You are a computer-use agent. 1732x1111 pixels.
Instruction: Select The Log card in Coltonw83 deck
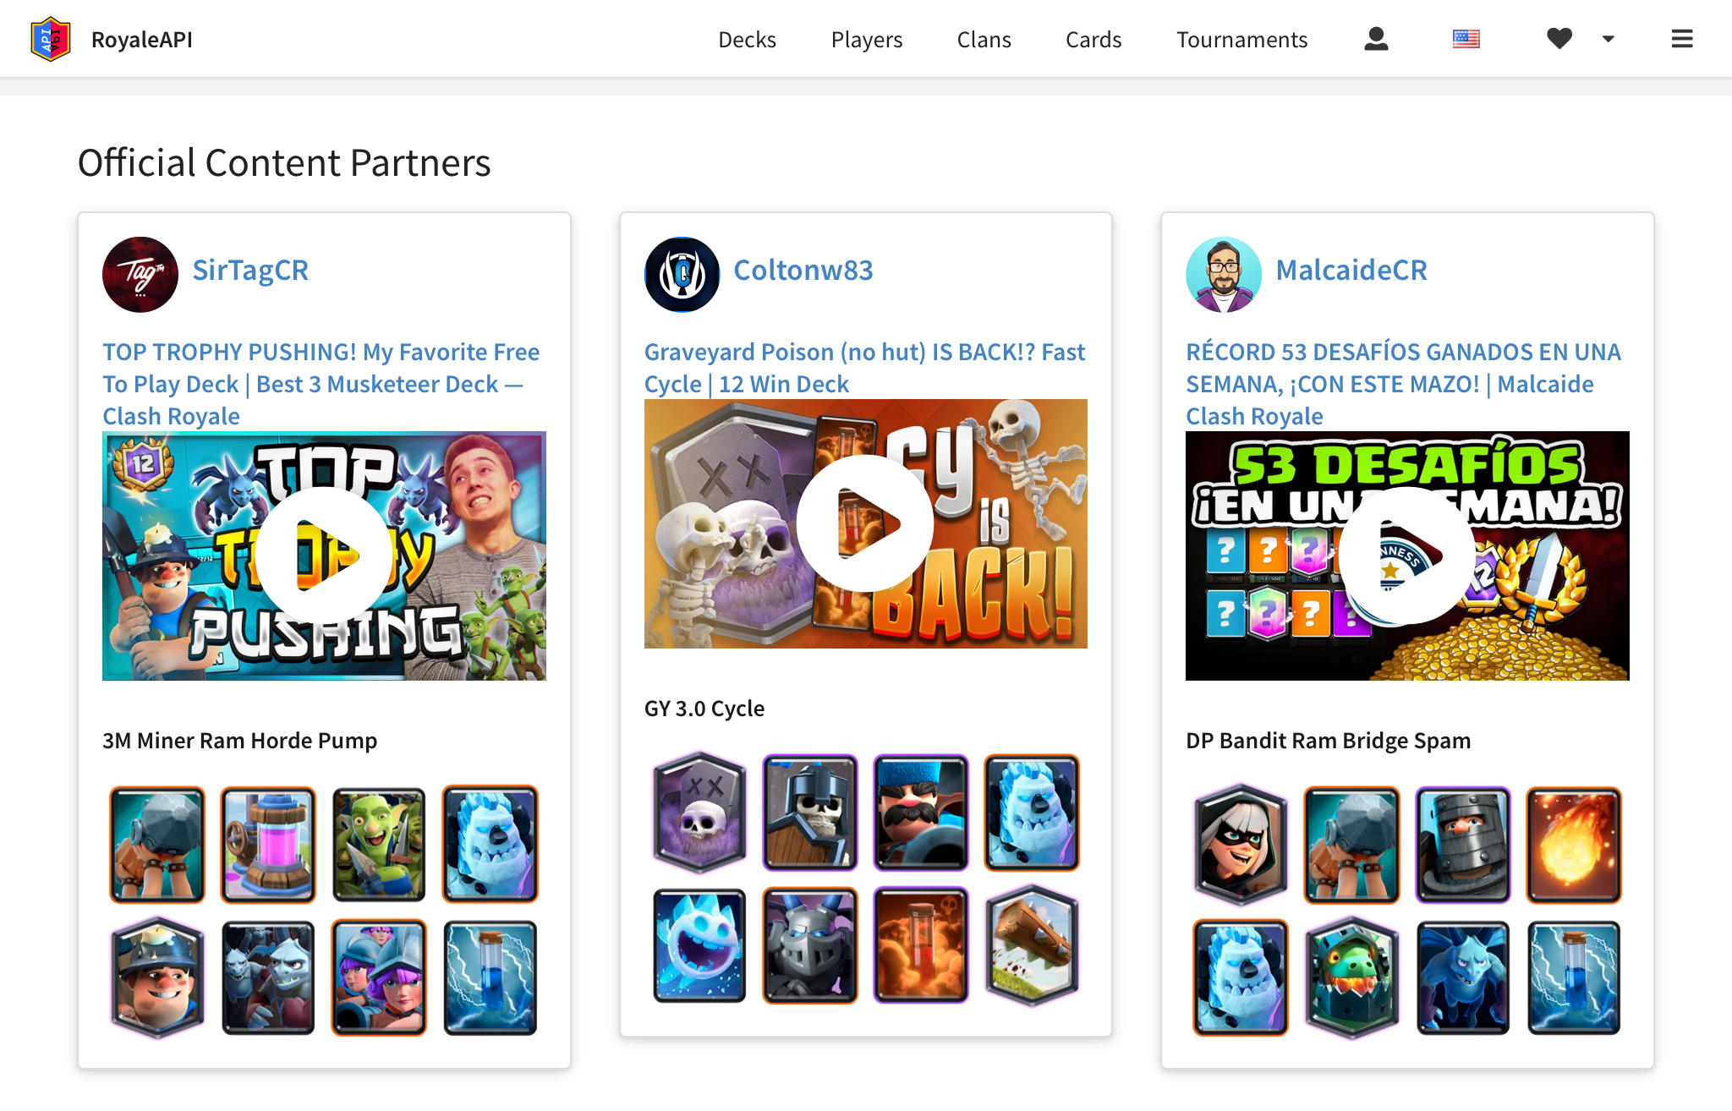1032,946
